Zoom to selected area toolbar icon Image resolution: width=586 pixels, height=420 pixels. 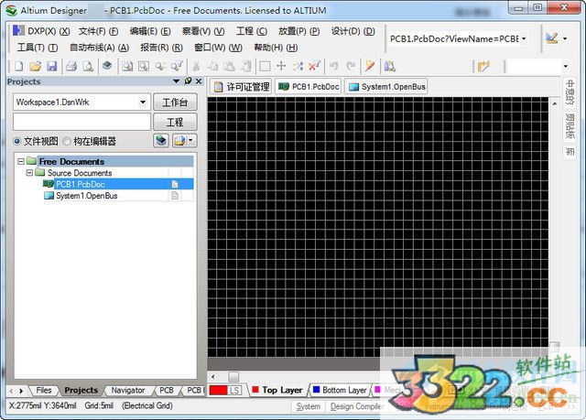click(144, 67)
